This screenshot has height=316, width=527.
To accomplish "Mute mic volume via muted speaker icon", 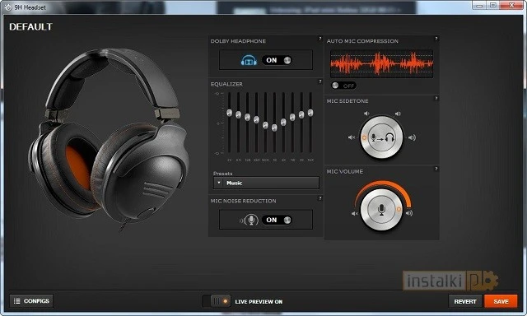I will click(x=355, y=214).
